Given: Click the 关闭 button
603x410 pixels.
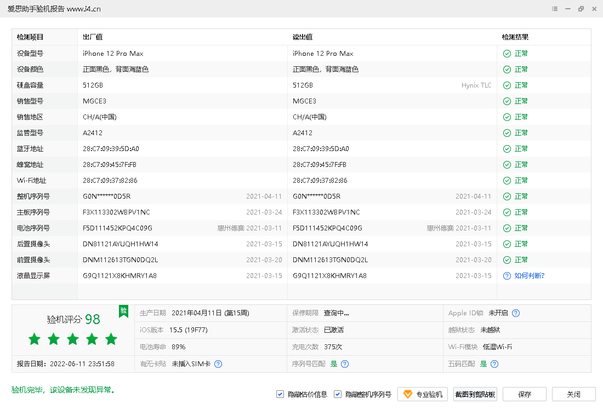Looking at the screenshot, I should [x=574, y=394].
